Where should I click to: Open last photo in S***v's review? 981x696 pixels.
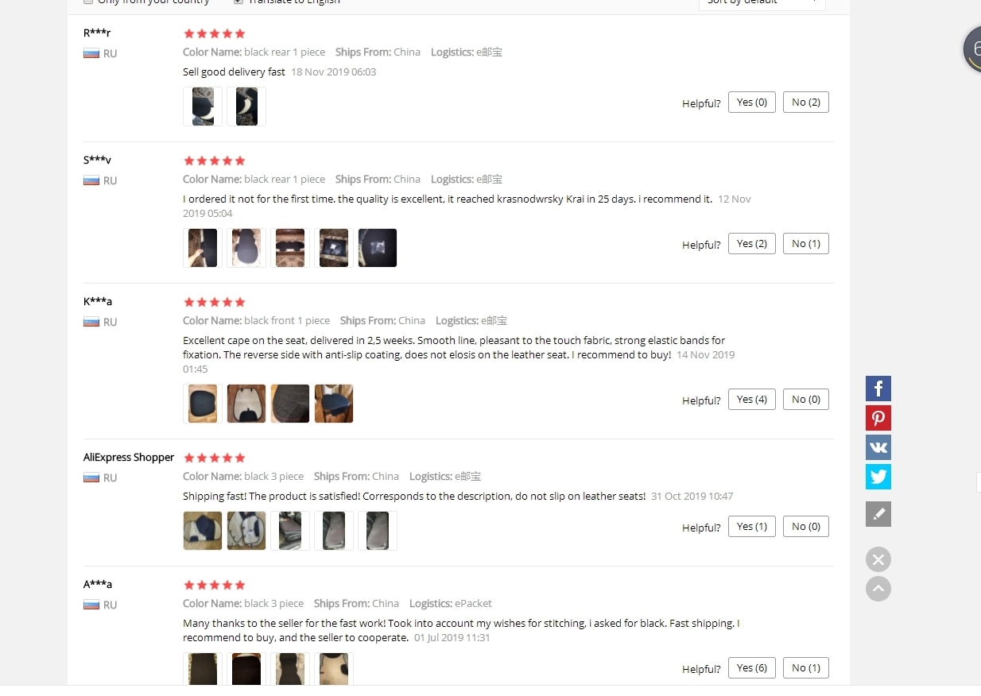[x=378, y=248]
